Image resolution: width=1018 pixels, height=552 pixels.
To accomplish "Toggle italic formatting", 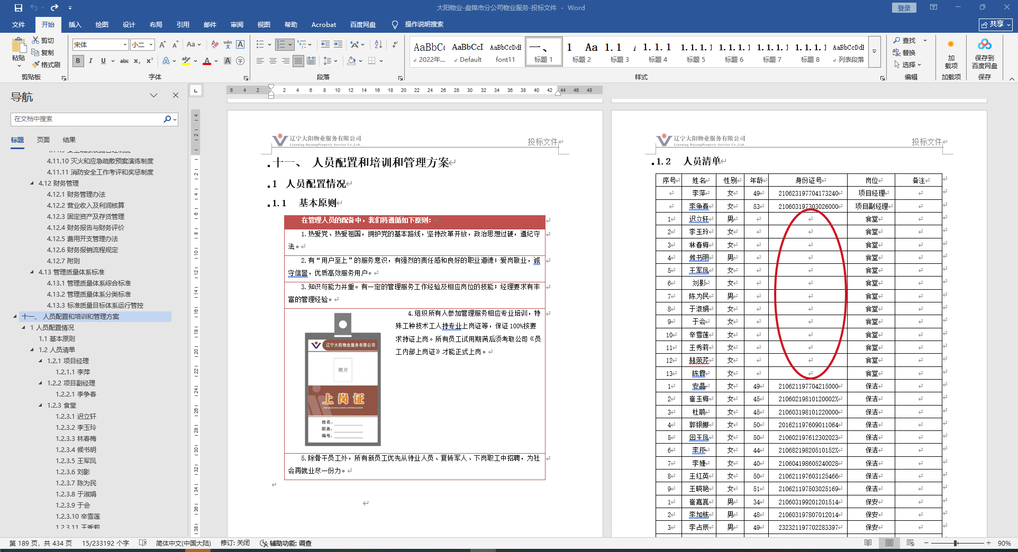I will tap(90, 61).
